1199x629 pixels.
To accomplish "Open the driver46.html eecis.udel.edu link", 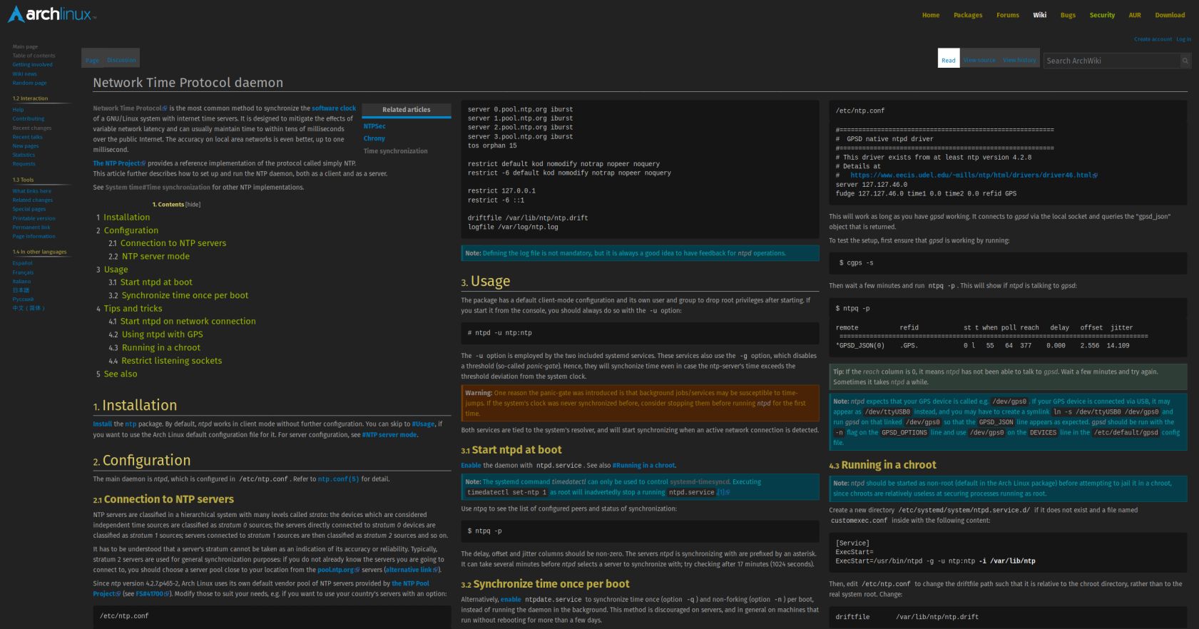I will (x=974, y=175).
